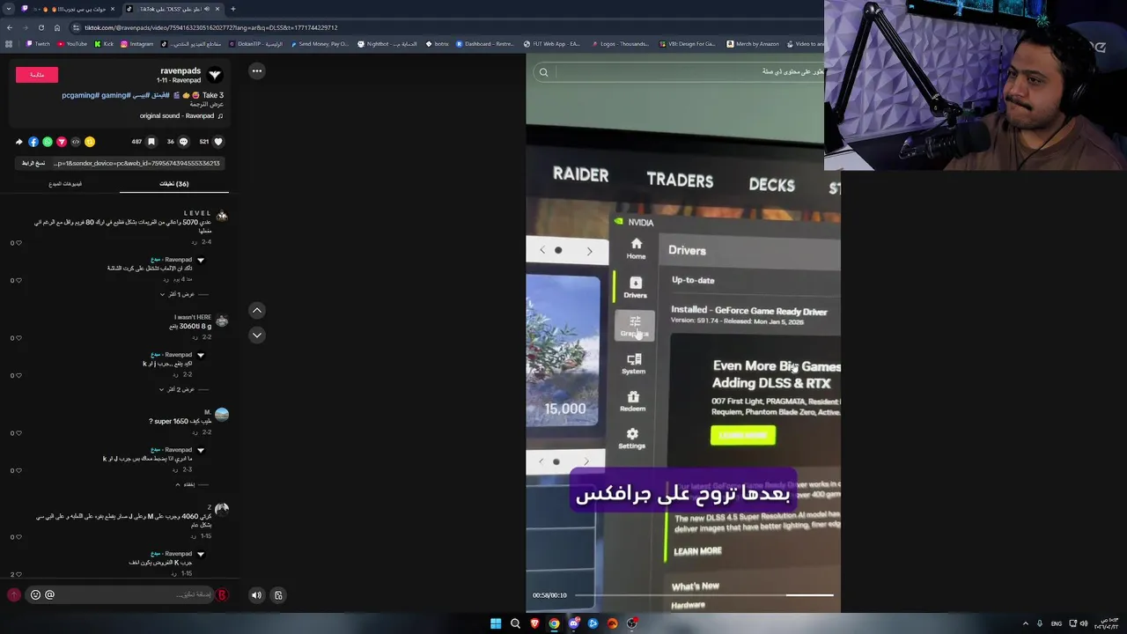Click the copy link button
1127x634 pixels.
click(x=33, y=163)
